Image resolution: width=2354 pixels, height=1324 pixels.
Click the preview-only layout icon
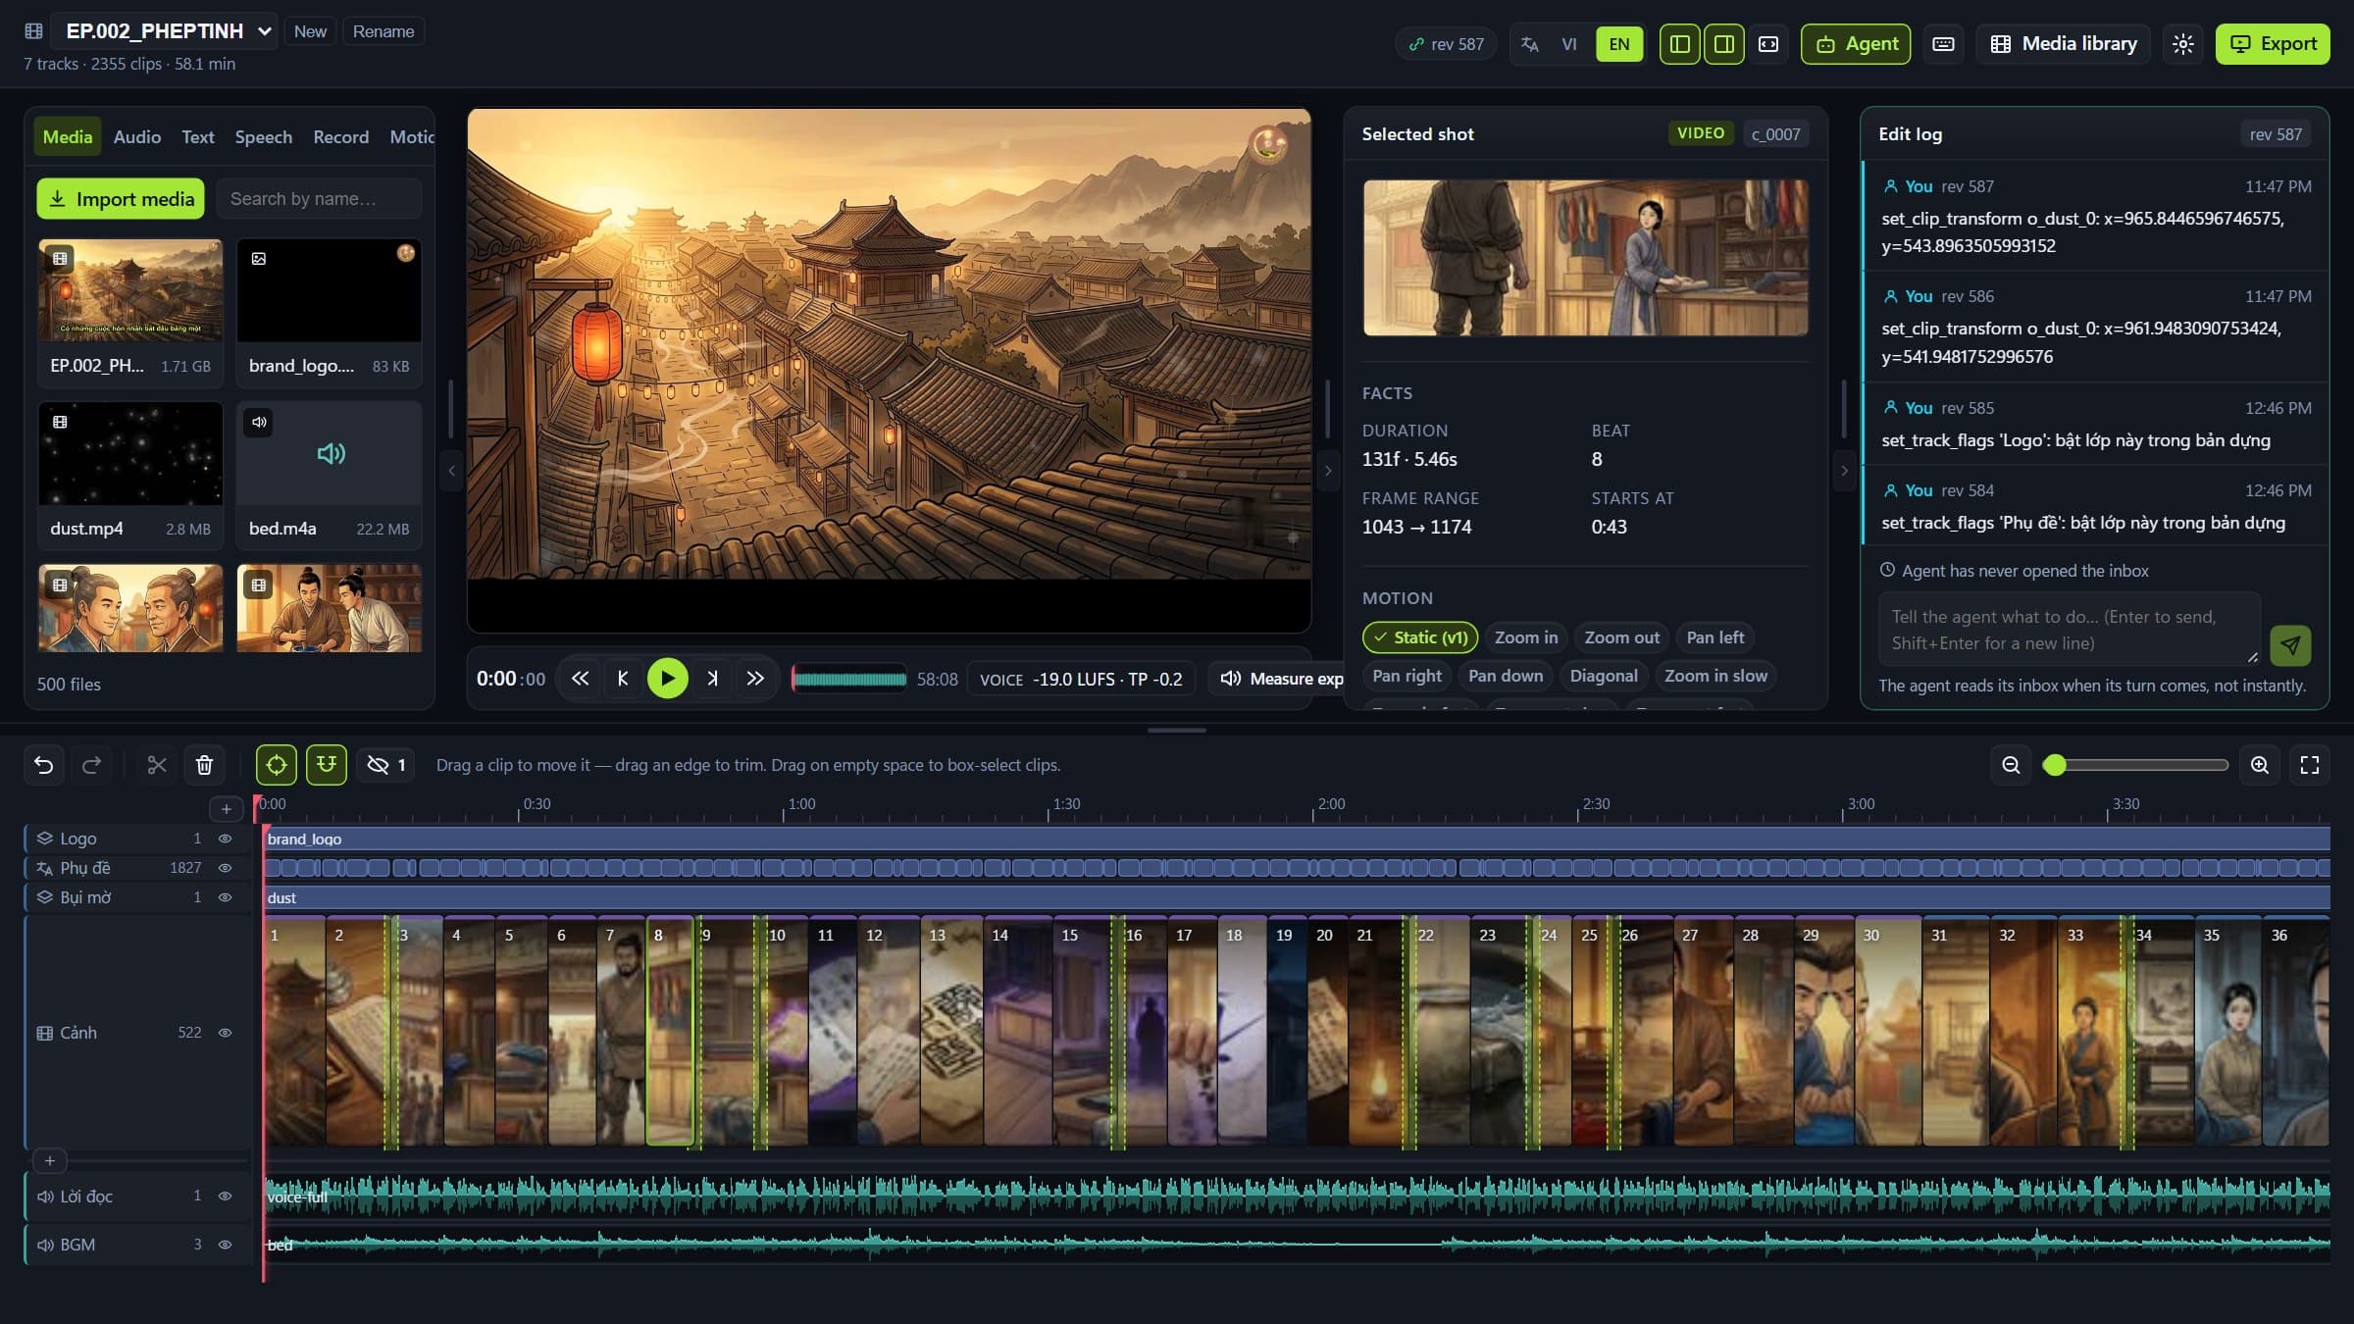click(1768, 44)
